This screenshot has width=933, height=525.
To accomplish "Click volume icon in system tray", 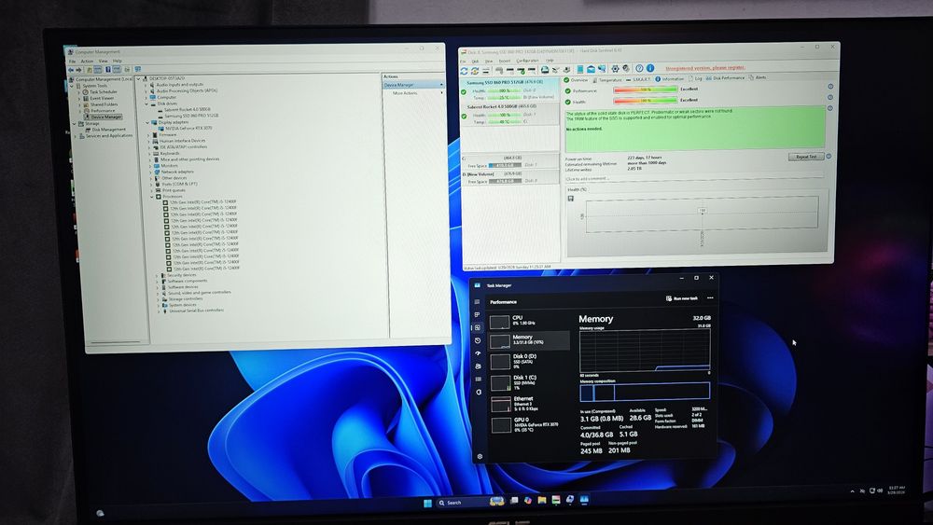I will pos(880,490).
